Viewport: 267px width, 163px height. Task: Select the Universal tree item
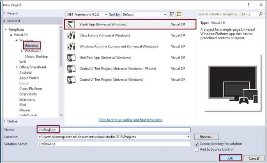[32, 45]
